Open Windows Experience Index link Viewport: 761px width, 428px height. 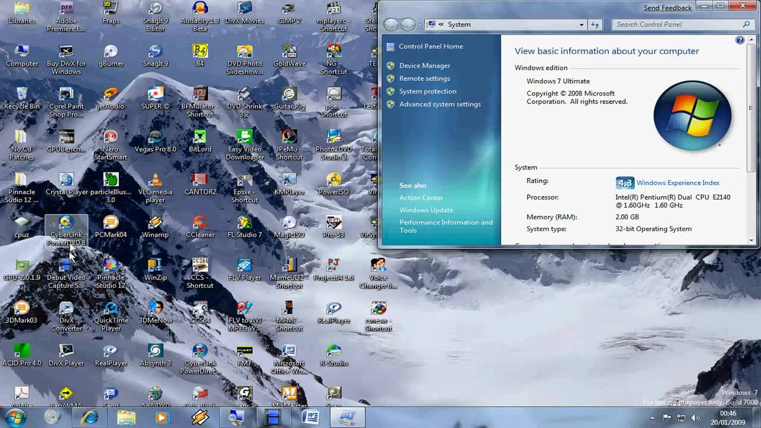(678, 183)
